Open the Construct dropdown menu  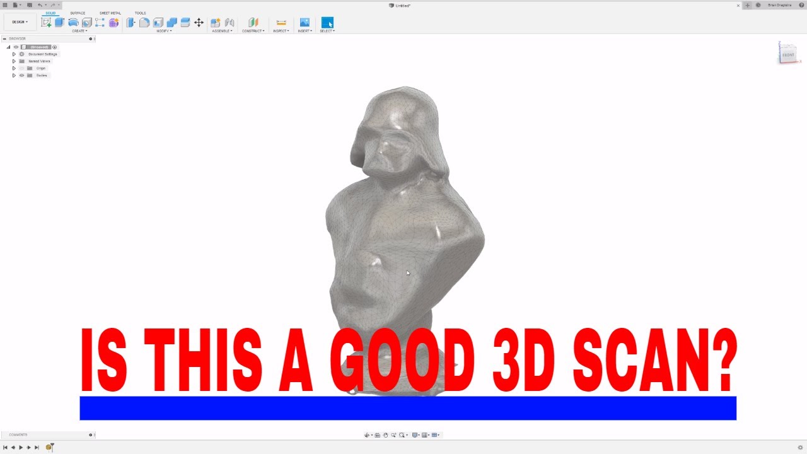point(253,31)
